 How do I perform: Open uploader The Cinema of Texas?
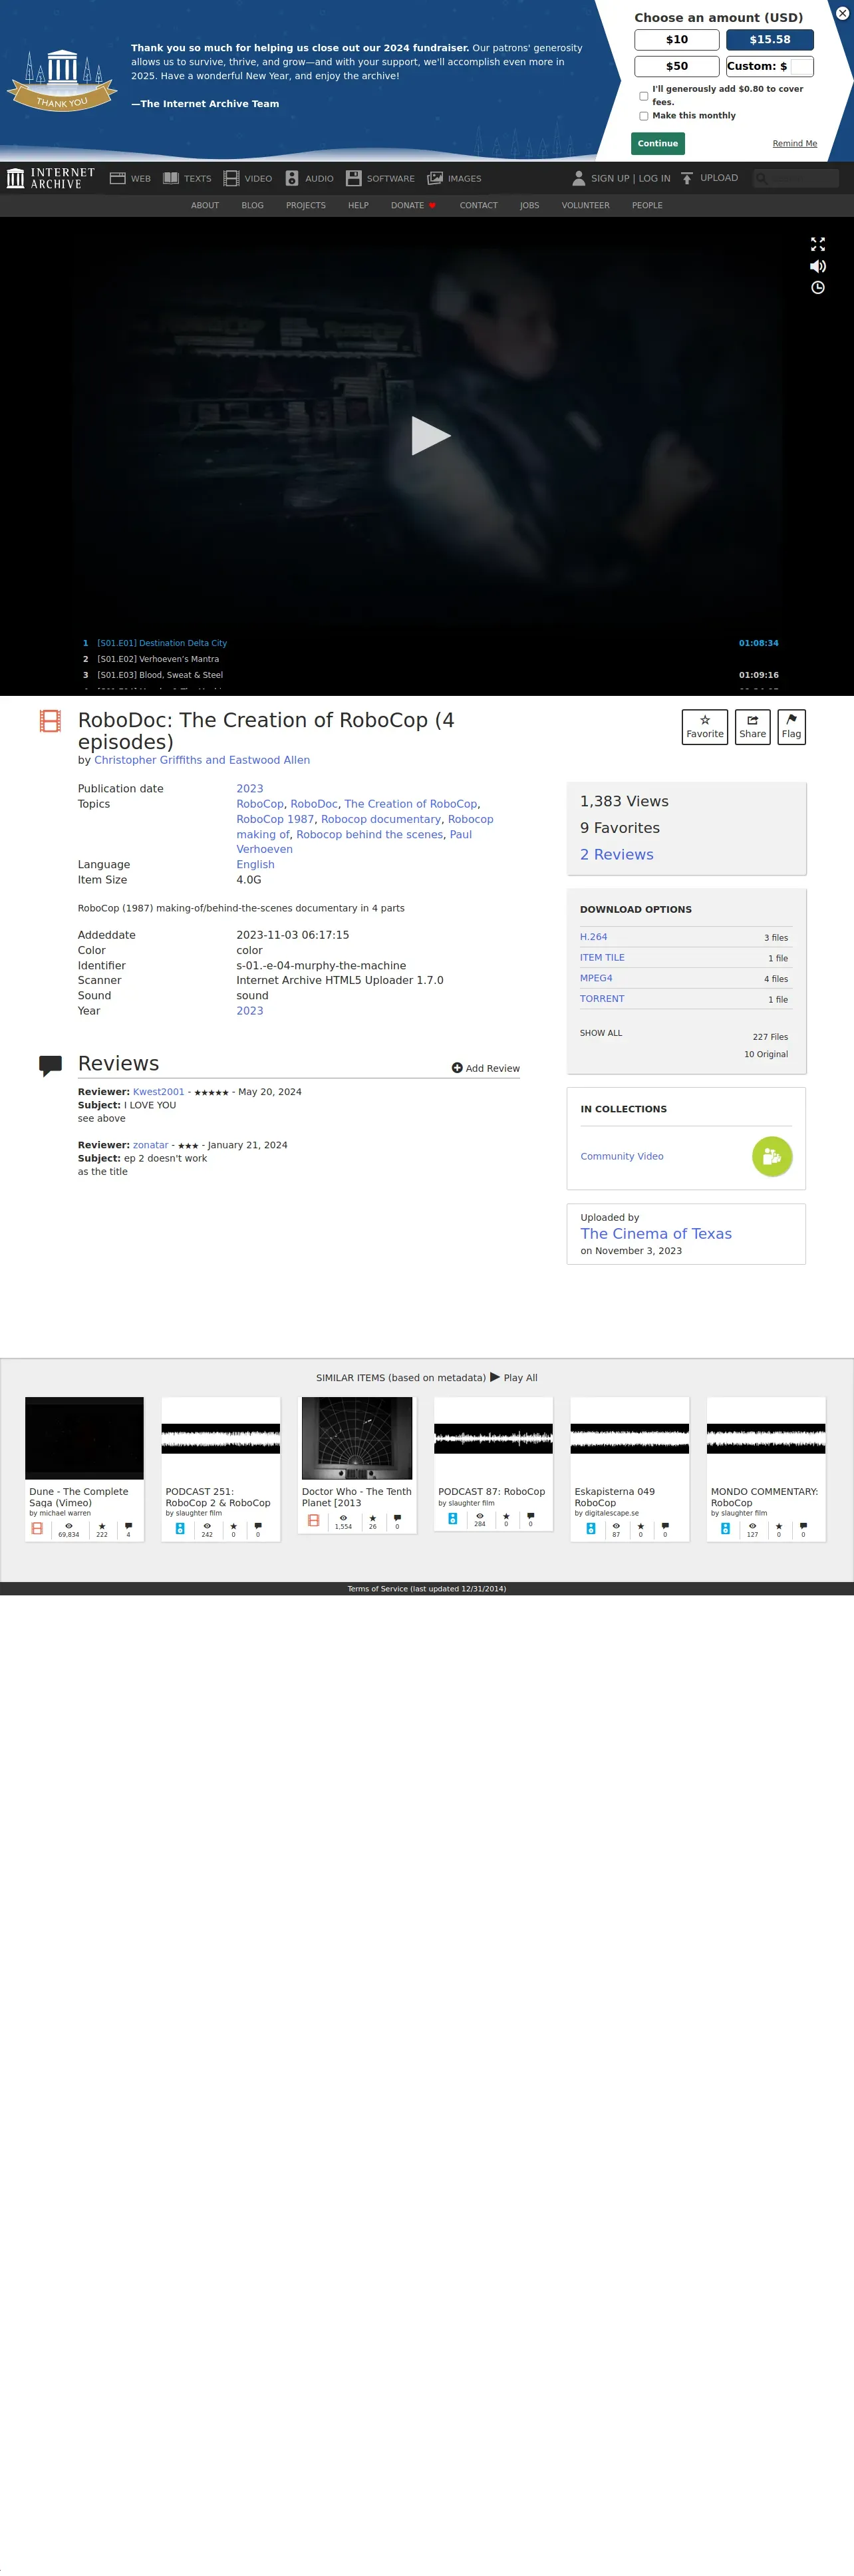(x=656, y=1234)
